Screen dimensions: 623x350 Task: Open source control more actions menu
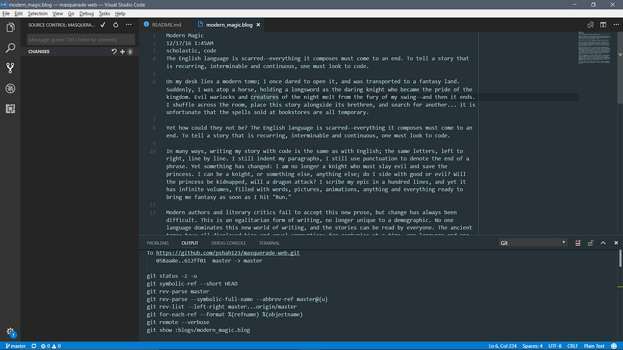coord(129,24)
